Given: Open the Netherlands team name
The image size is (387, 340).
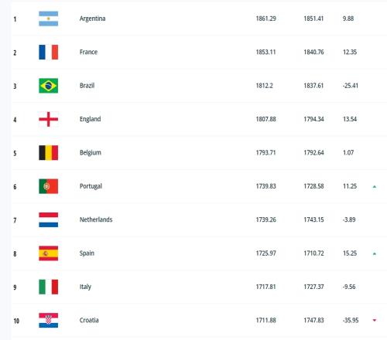Looking at the screenshot, I should coord(96,219).
